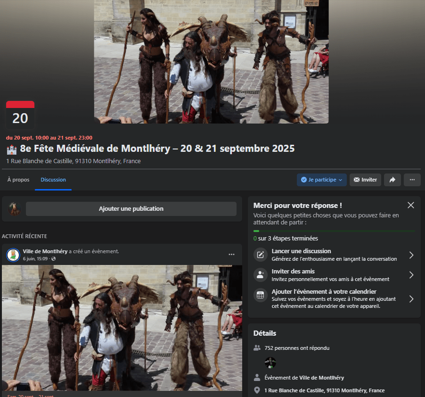Open the share arrow button

point(392,180)
